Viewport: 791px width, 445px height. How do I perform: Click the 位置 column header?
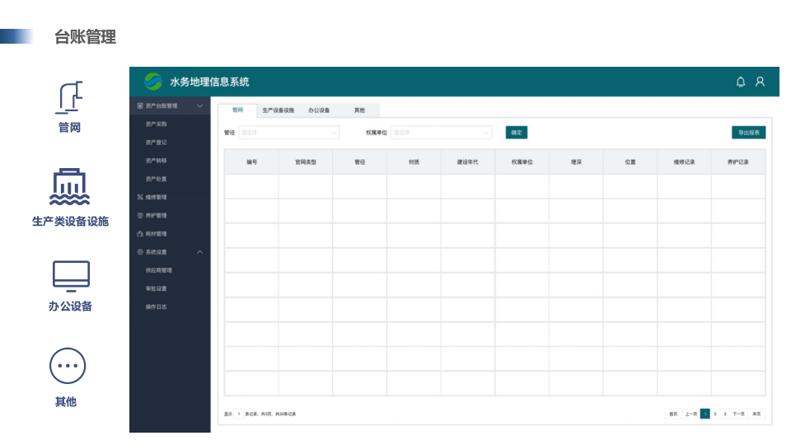click(630, 162)
